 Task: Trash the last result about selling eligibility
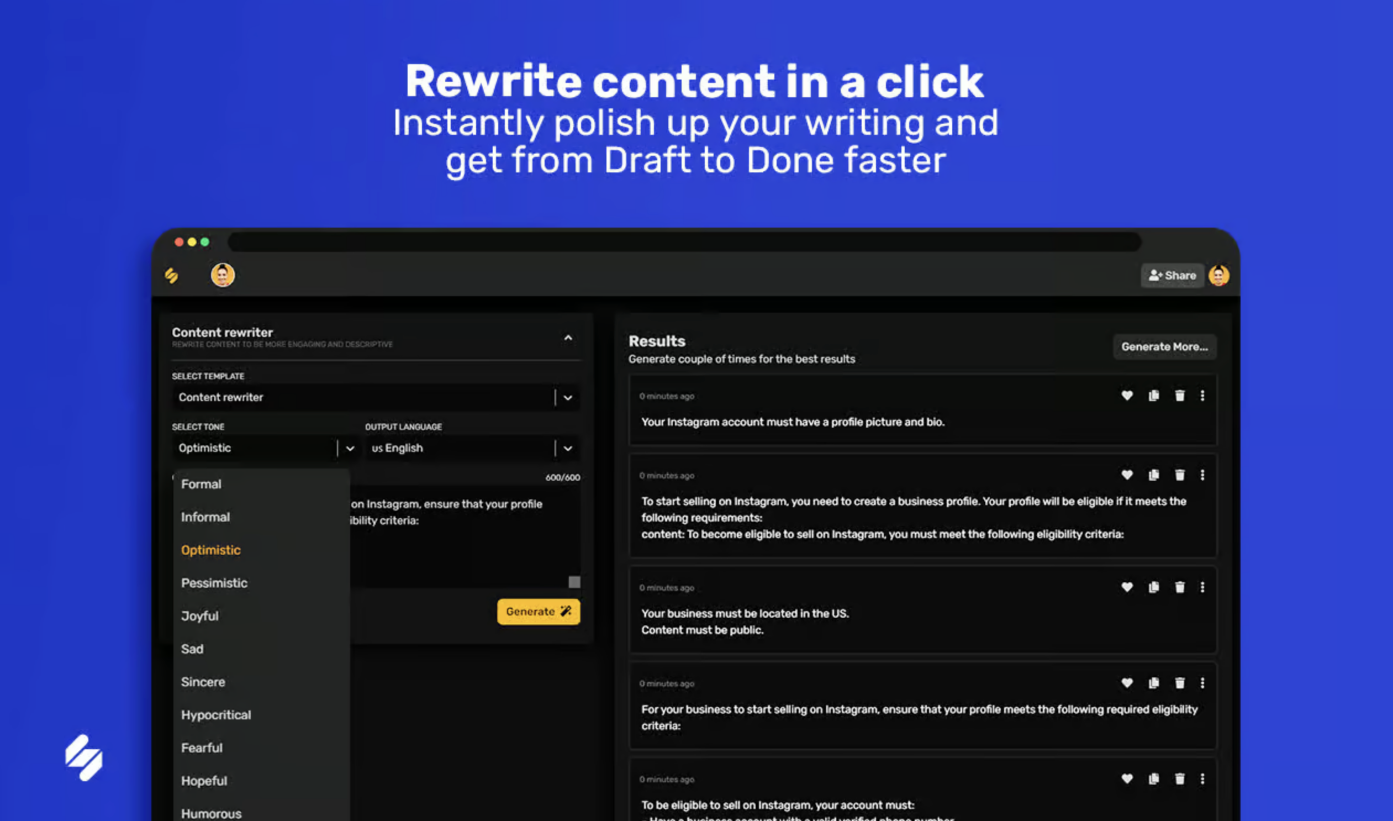click(1180, 778)
